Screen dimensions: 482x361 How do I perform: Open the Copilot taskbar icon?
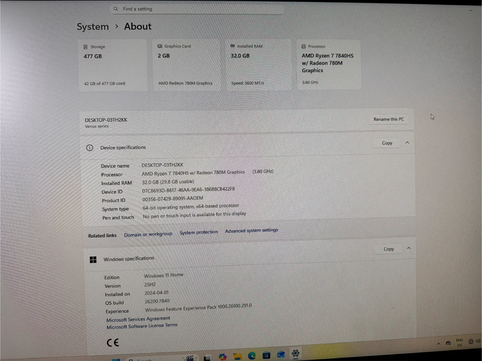[x=223, y=357]
